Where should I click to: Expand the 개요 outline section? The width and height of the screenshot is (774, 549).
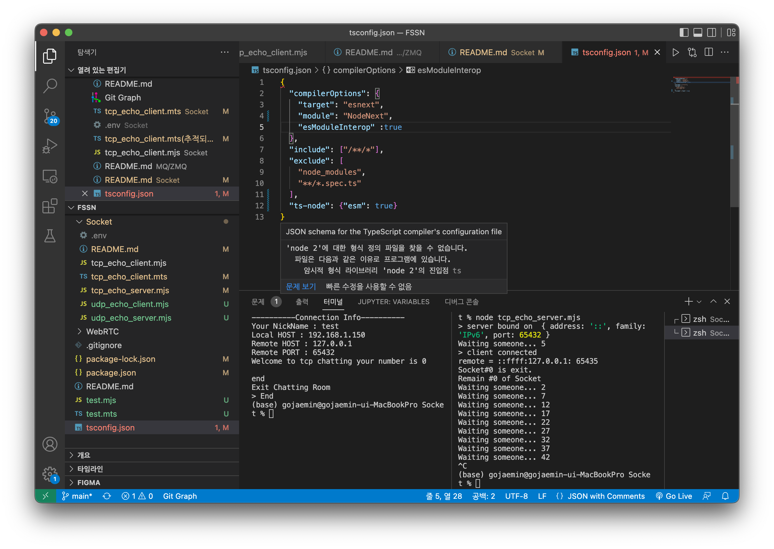point(152,455)
